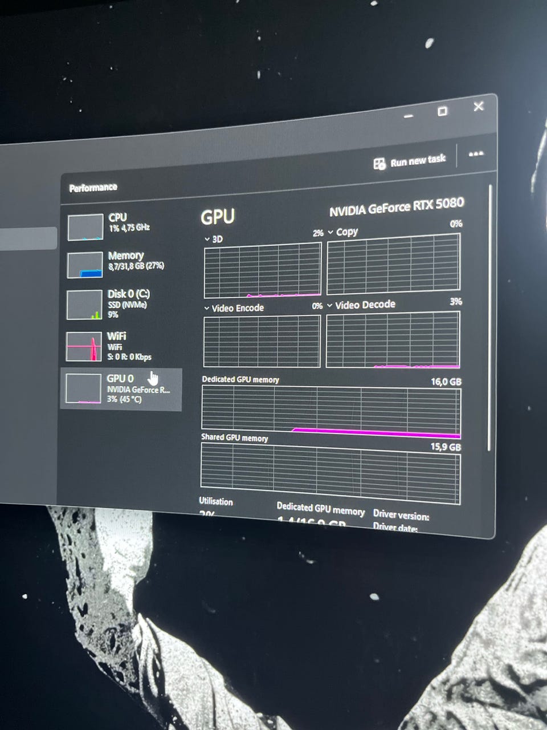Click the vertical scrollbar of the GPU pane

click(489, 317)
